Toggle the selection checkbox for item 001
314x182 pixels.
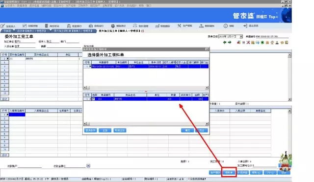93,99
